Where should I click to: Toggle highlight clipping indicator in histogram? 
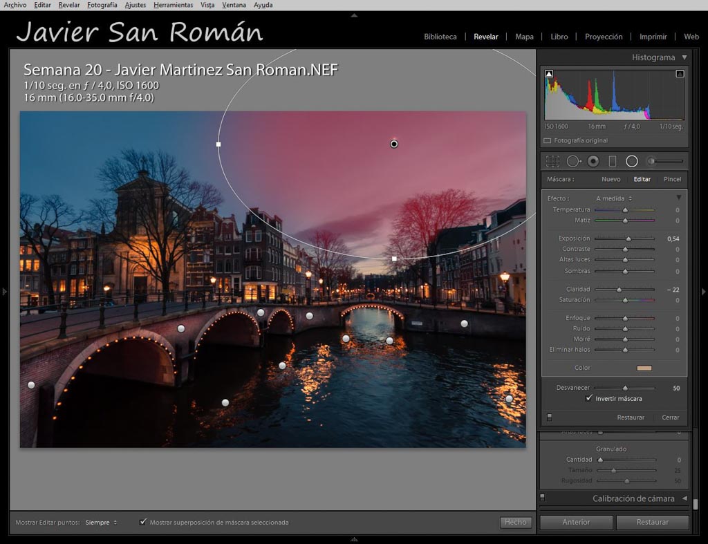pyautogui.click(x=680, y=73)
